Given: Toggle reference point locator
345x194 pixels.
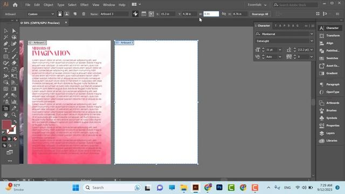Looking at the screenshot, I should point(151,14).
